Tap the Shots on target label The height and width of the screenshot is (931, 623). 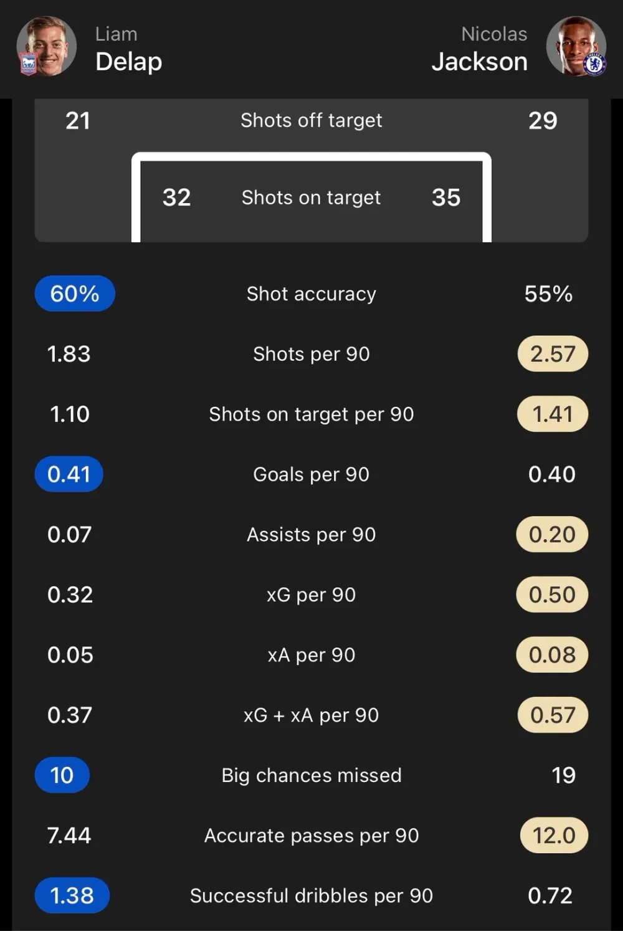tap(311, 198)
